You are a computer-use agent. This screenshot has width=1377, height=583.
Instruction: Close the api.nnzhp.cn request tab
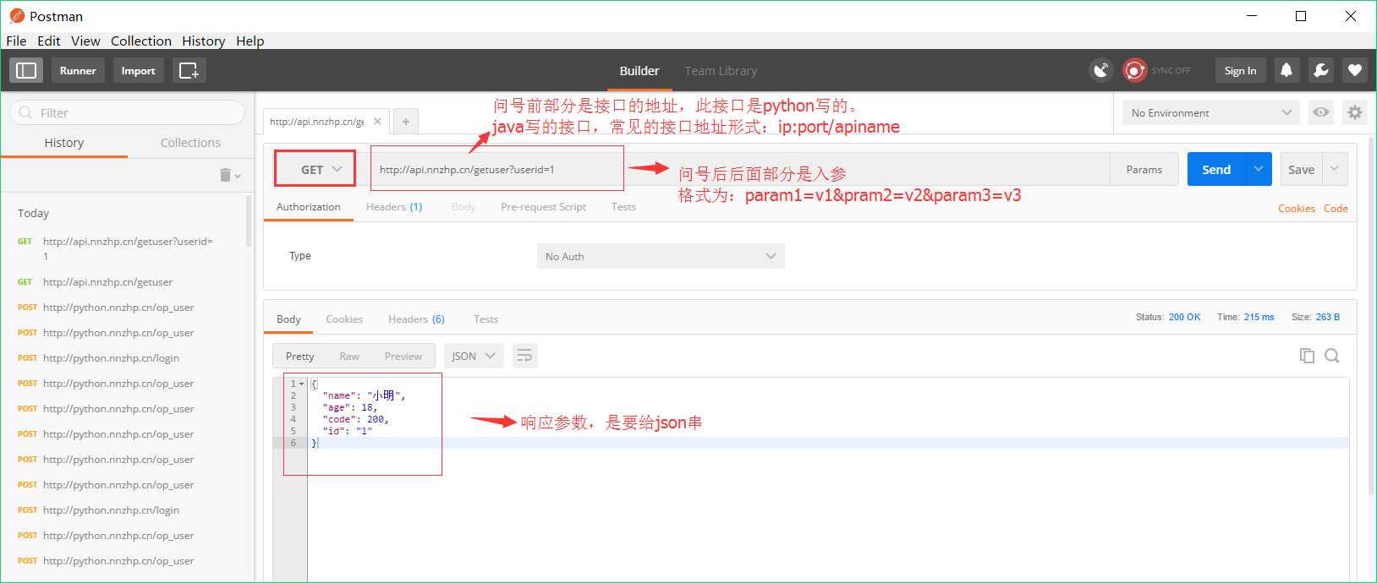point(377,121)
